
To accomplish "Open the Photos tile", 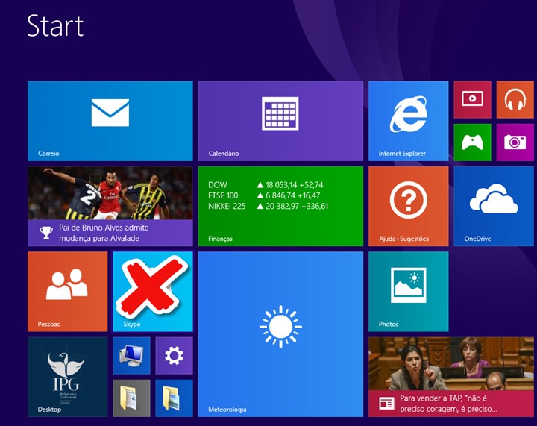I will (x=408, y=292).
